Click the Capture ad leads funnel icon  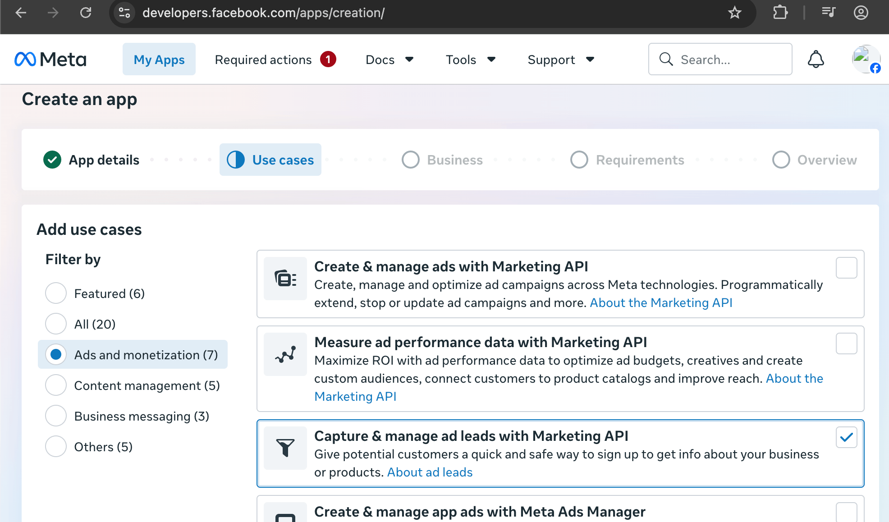285,448
